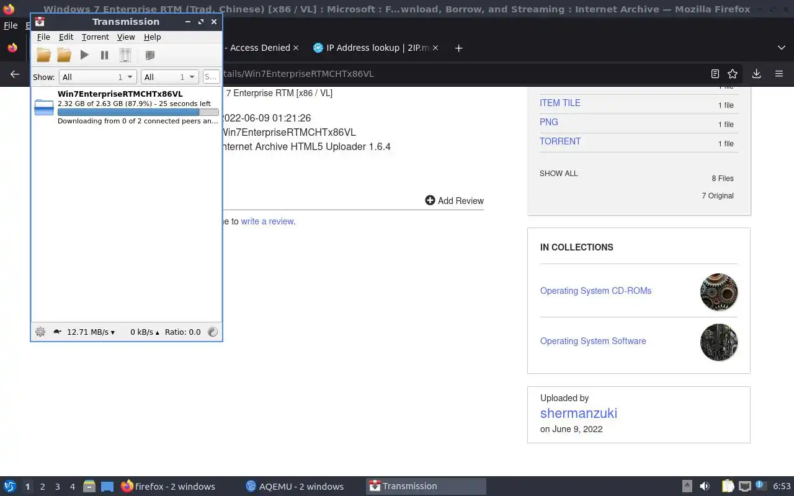
Task: Click the removable media eject tray icon
Action: 687,486
